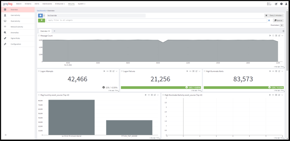This screenshot has width=290, height=141.
Task: Open the Enterprise menu
Action: [x=60, y=4]
